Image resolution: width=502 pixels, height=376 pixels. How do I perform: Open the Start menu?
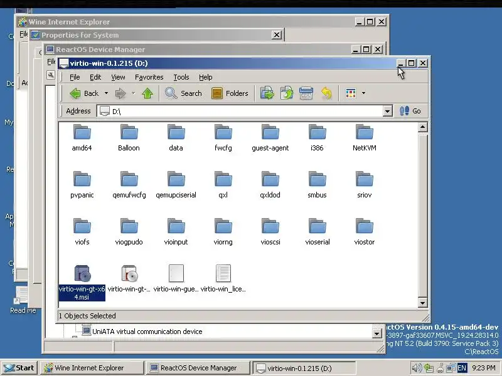(19, 368)
